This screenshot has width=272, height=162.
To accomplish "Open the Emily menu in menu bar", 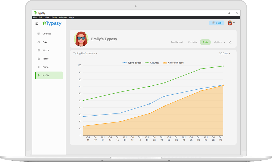I will [x=54, y=17].
